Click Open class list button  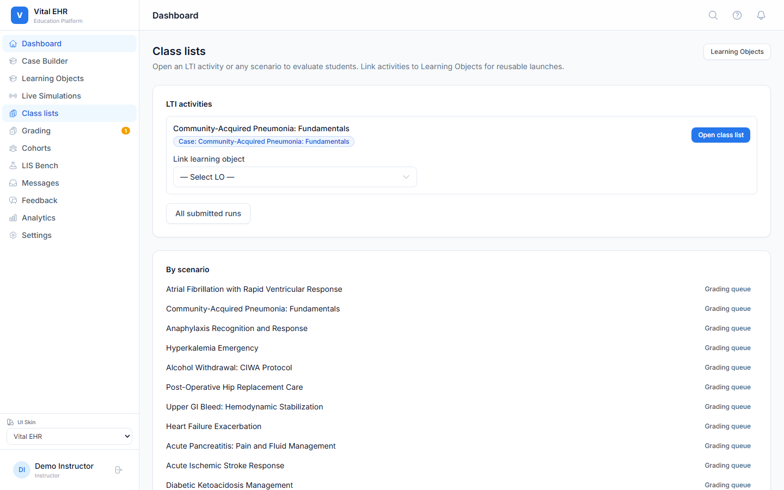[721, 135]
